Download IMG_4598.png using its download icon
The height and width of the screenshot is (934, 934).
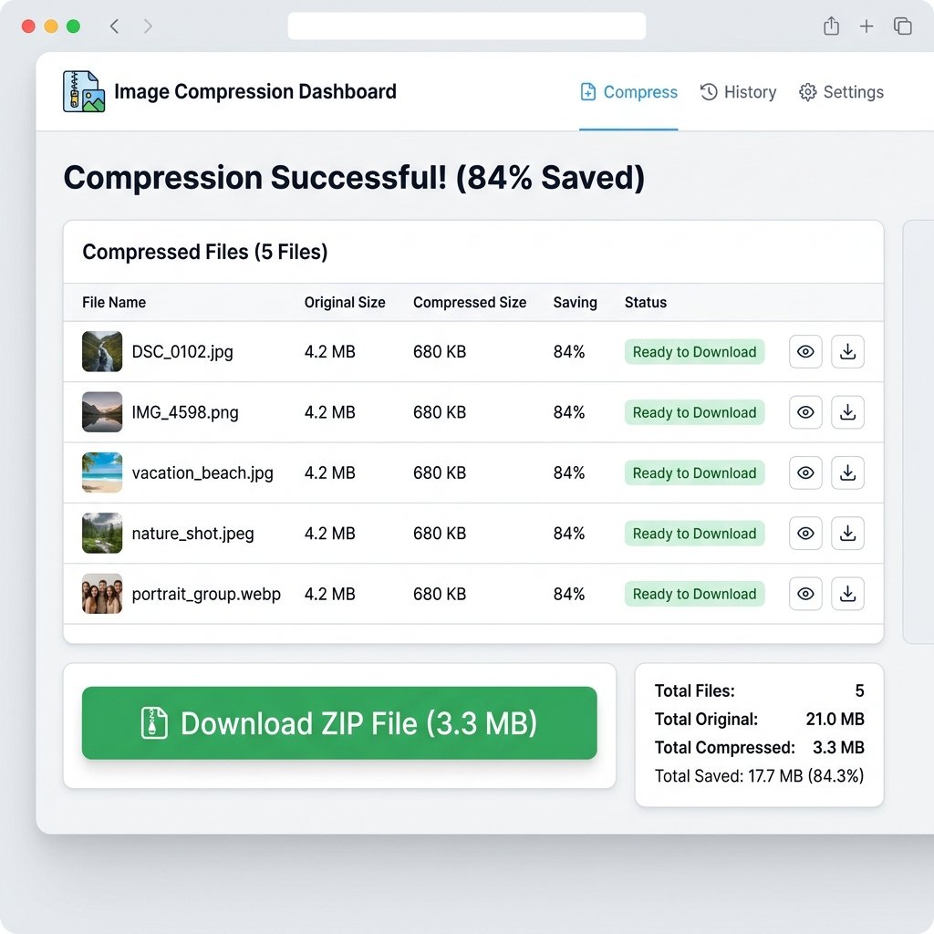847,412
